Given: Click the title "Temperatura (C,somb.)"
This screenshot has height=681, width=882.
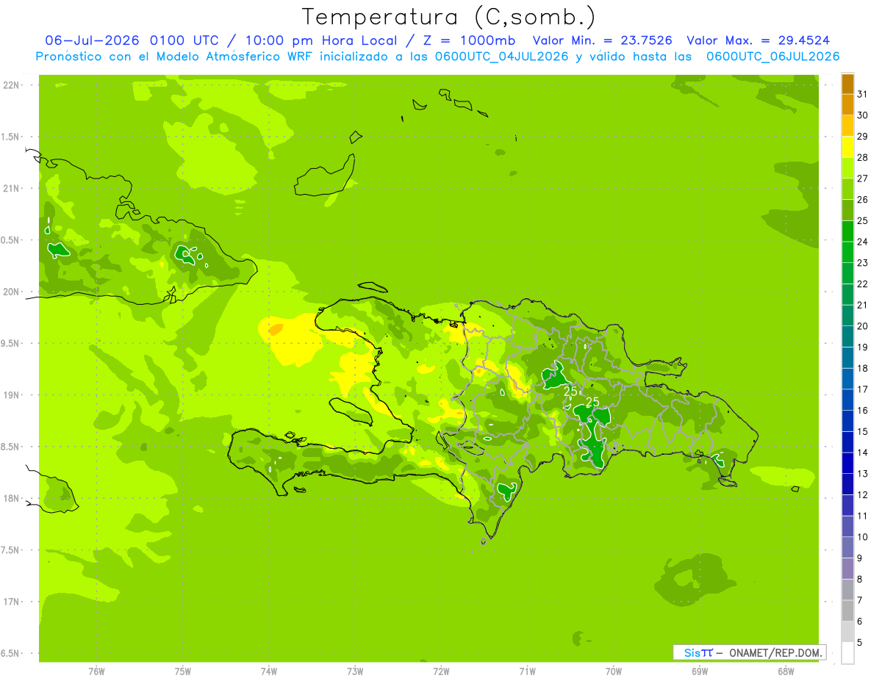Looking at the screenshot, I should [x=448, y=17].
